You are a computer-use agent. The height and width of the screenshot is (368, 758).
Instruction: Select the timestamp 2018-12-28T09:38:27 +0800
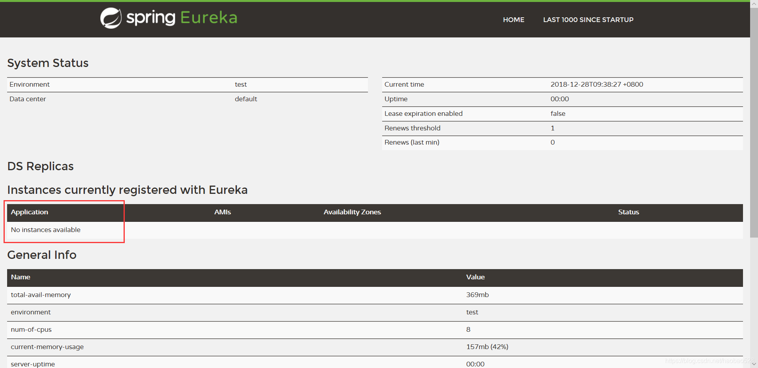tap(597, 84)
